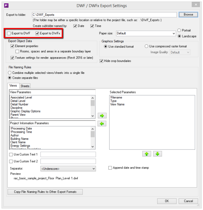Move selected parameter up with green up arrow
The image size is (203, 210).
(x=147, y=154)
